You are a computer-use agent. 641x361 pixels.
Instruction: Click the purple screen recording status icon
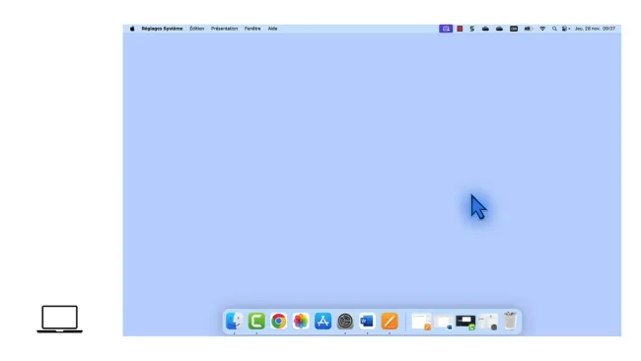pos(446,29)
